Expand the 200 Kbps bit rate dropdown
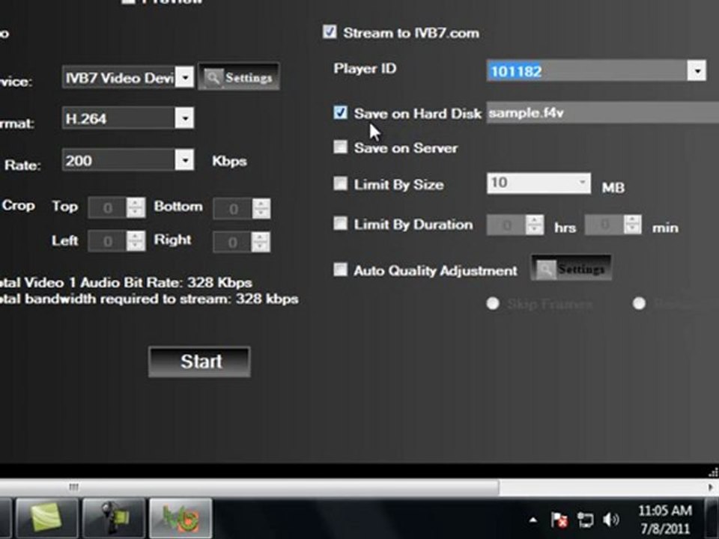This screenshot has height=539, width=719. coord(185,160)
